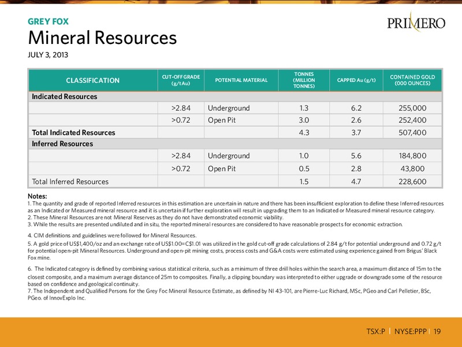Click the 'Notes:' heading
The height and width of the screenshot is (347, 462).
(x=38, y=196)
